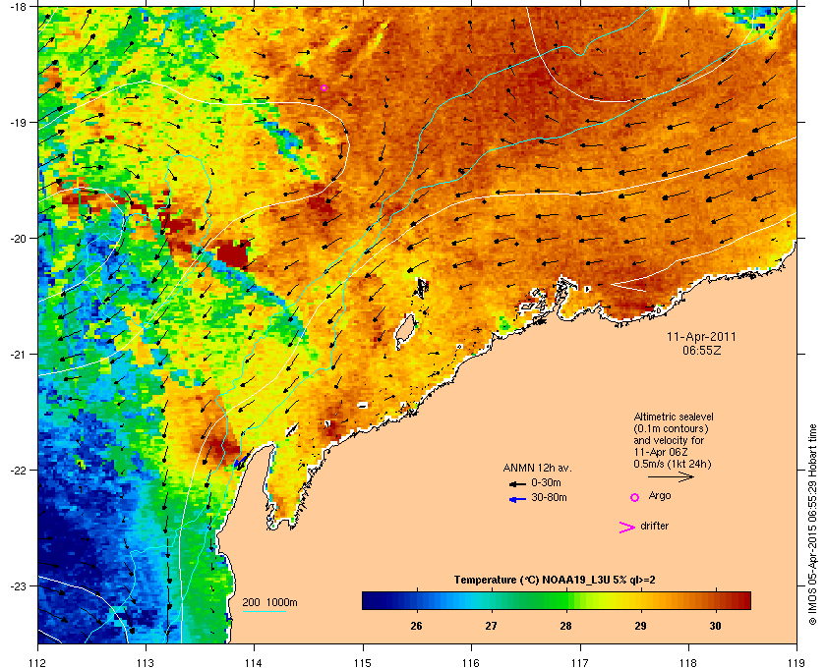This screenshot has width=826, height=668.
Task: Click the colorbar value 27
Action: click(x=491, y=626)
